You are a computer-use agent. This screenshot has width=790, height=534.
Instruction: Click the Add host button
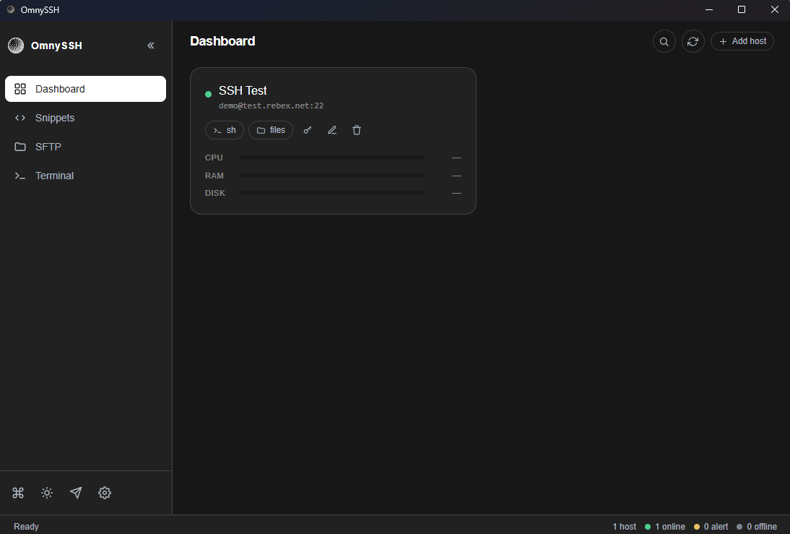742,41
